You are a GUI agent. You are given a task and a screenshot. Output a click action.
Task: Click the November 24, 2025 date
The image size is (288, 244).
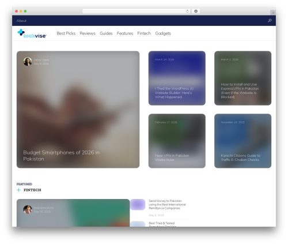point(233,122)
